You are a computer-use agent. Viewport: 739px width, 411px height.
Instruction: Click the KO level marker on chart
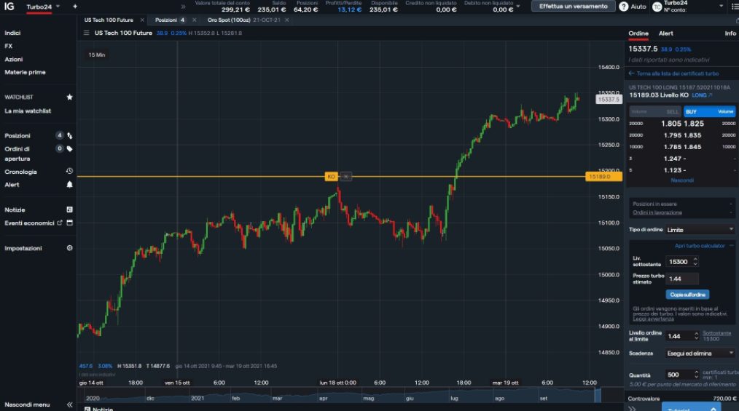(x=332, y=176)
